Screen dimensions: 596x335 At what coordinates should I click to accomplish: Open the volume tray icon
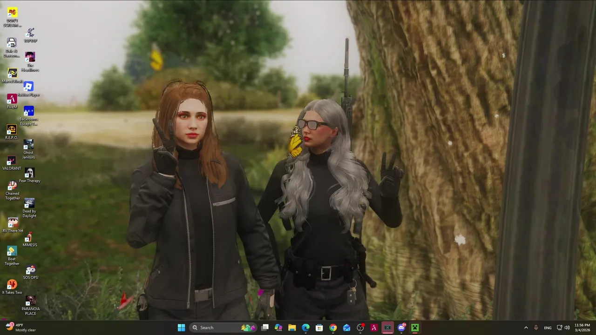coord(567,328)
